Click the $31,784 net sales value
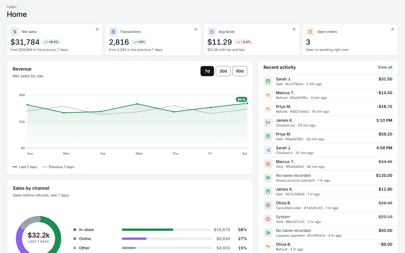Viewport: 405px width, 253px height. pos(25,42)
